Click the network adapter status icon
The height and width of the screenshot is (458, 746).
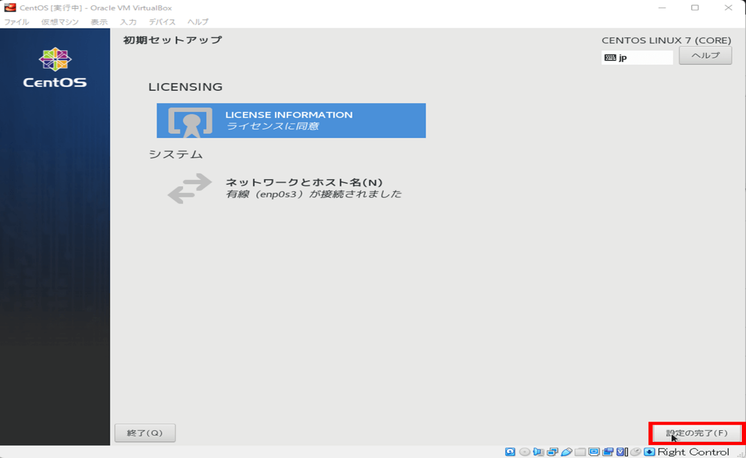click(x=552, y=452)
